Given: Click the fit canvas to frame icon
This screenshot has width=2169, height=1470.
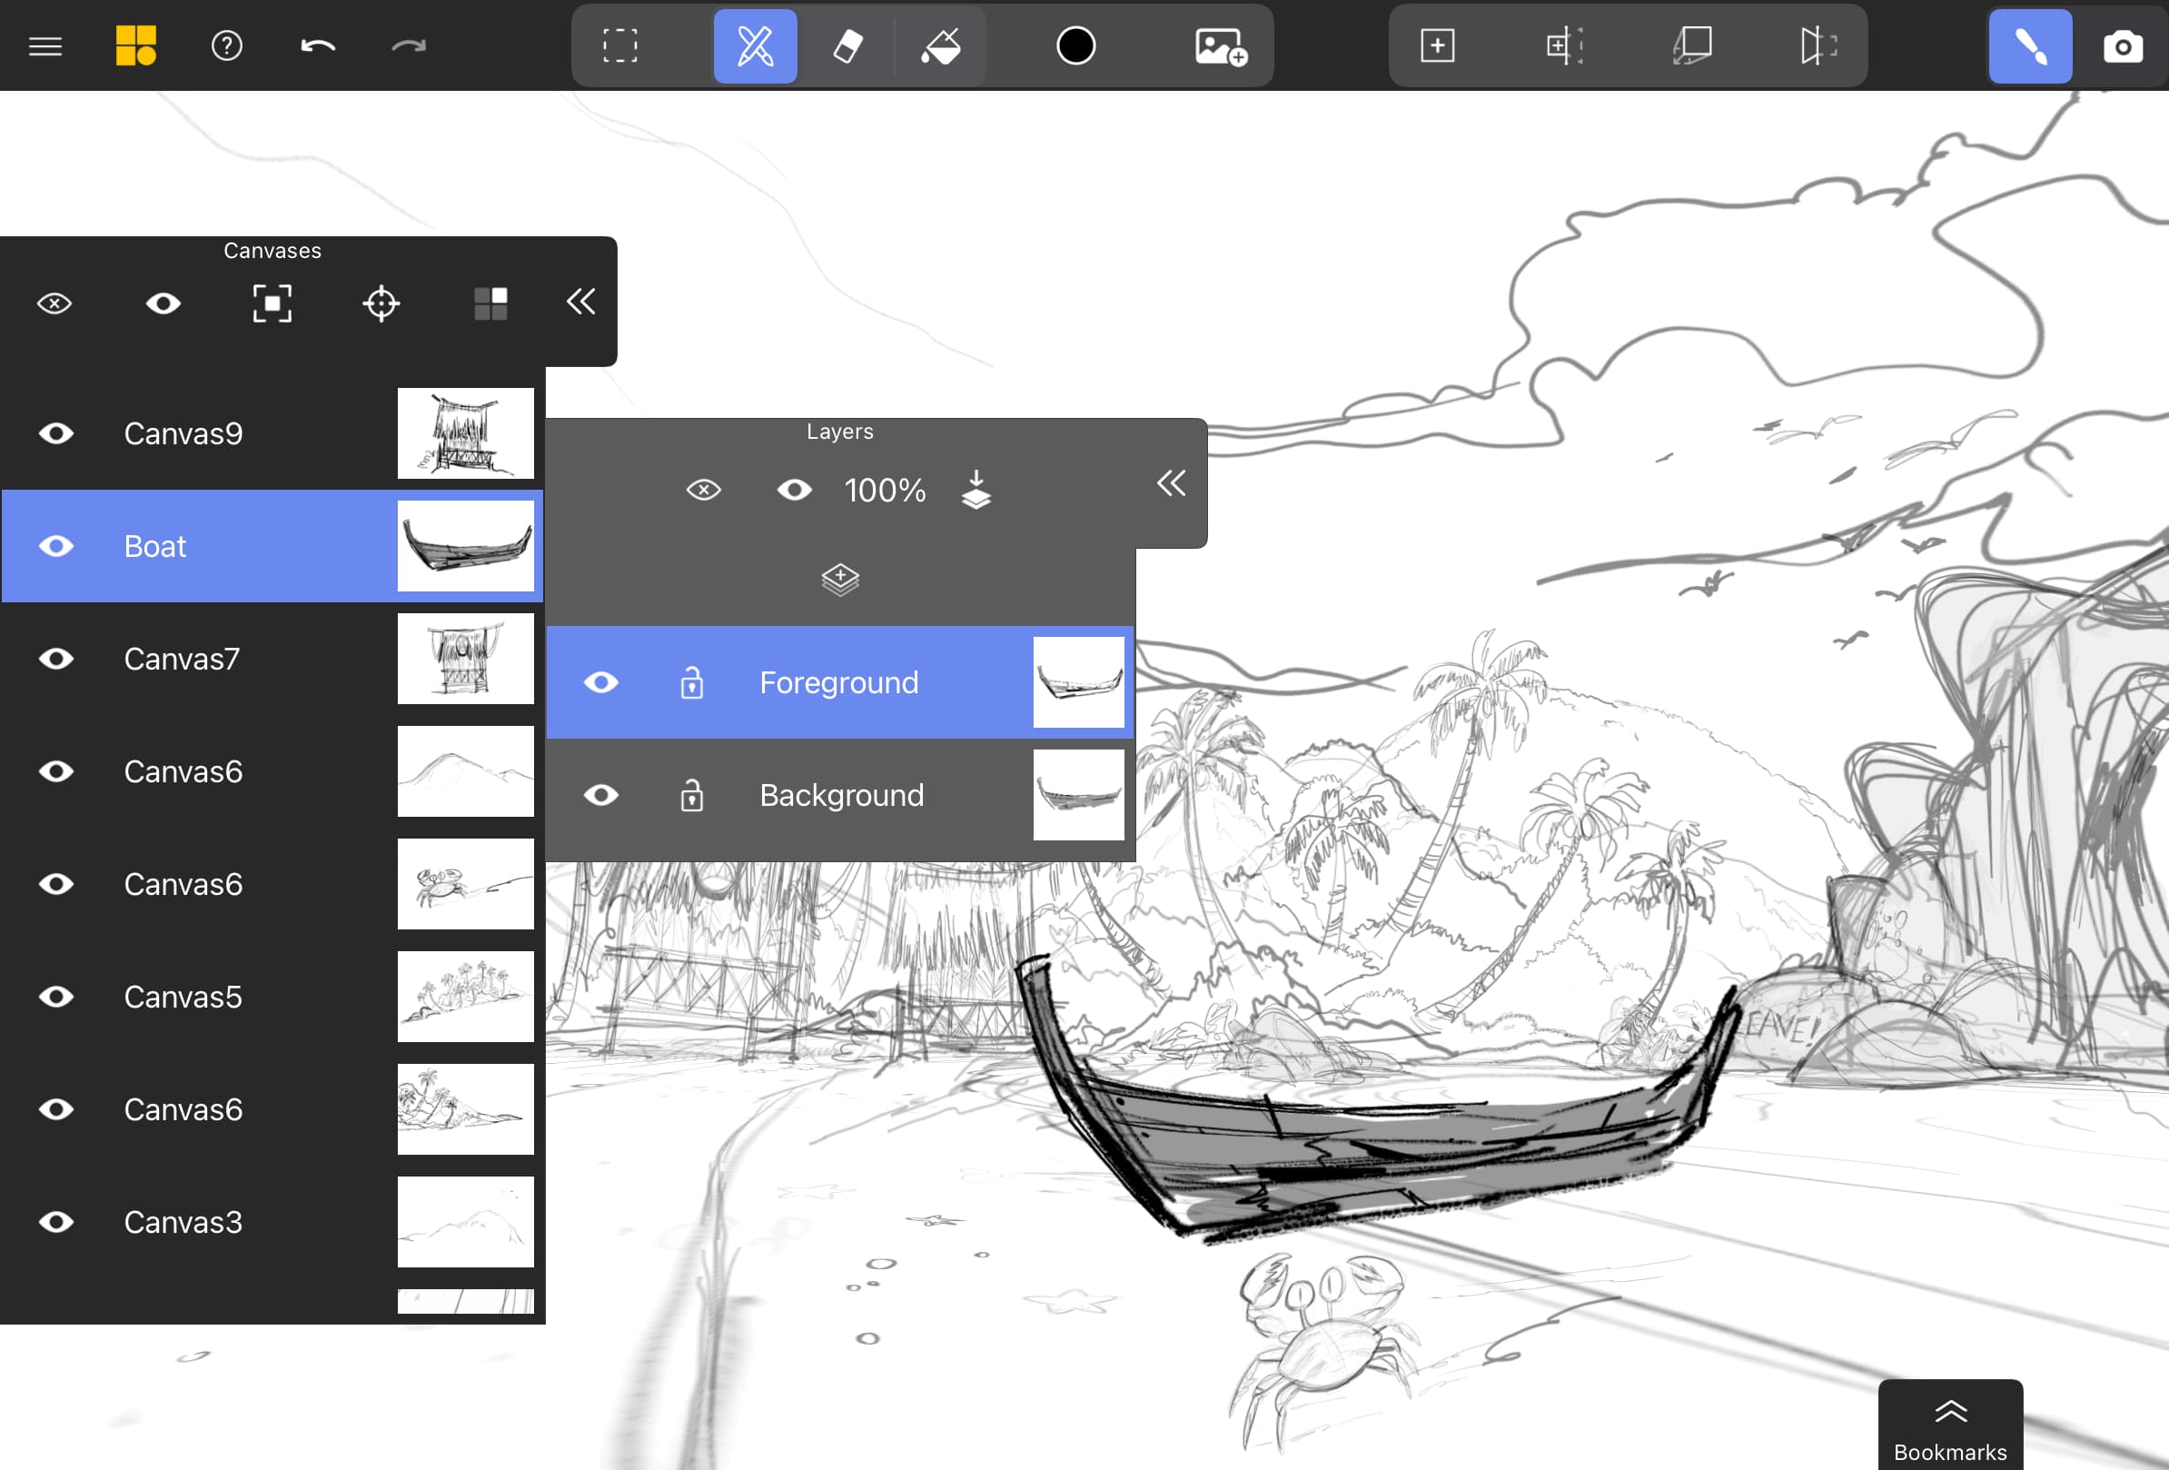Looking at the screenshot, I should (272, 303).
